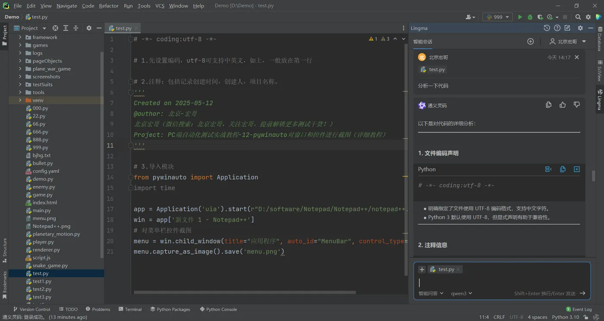Click the profiler run icon
The image size is (604, 321).
pyautogui.click(x=550, y=17)
